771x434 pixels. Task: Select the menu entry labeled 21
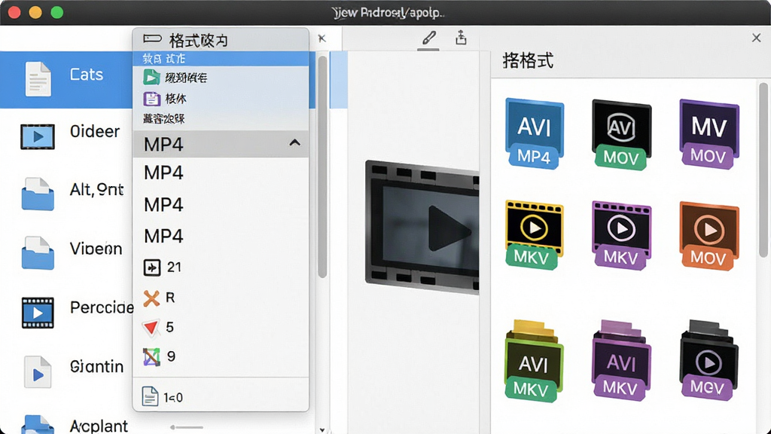pos(221,267)
